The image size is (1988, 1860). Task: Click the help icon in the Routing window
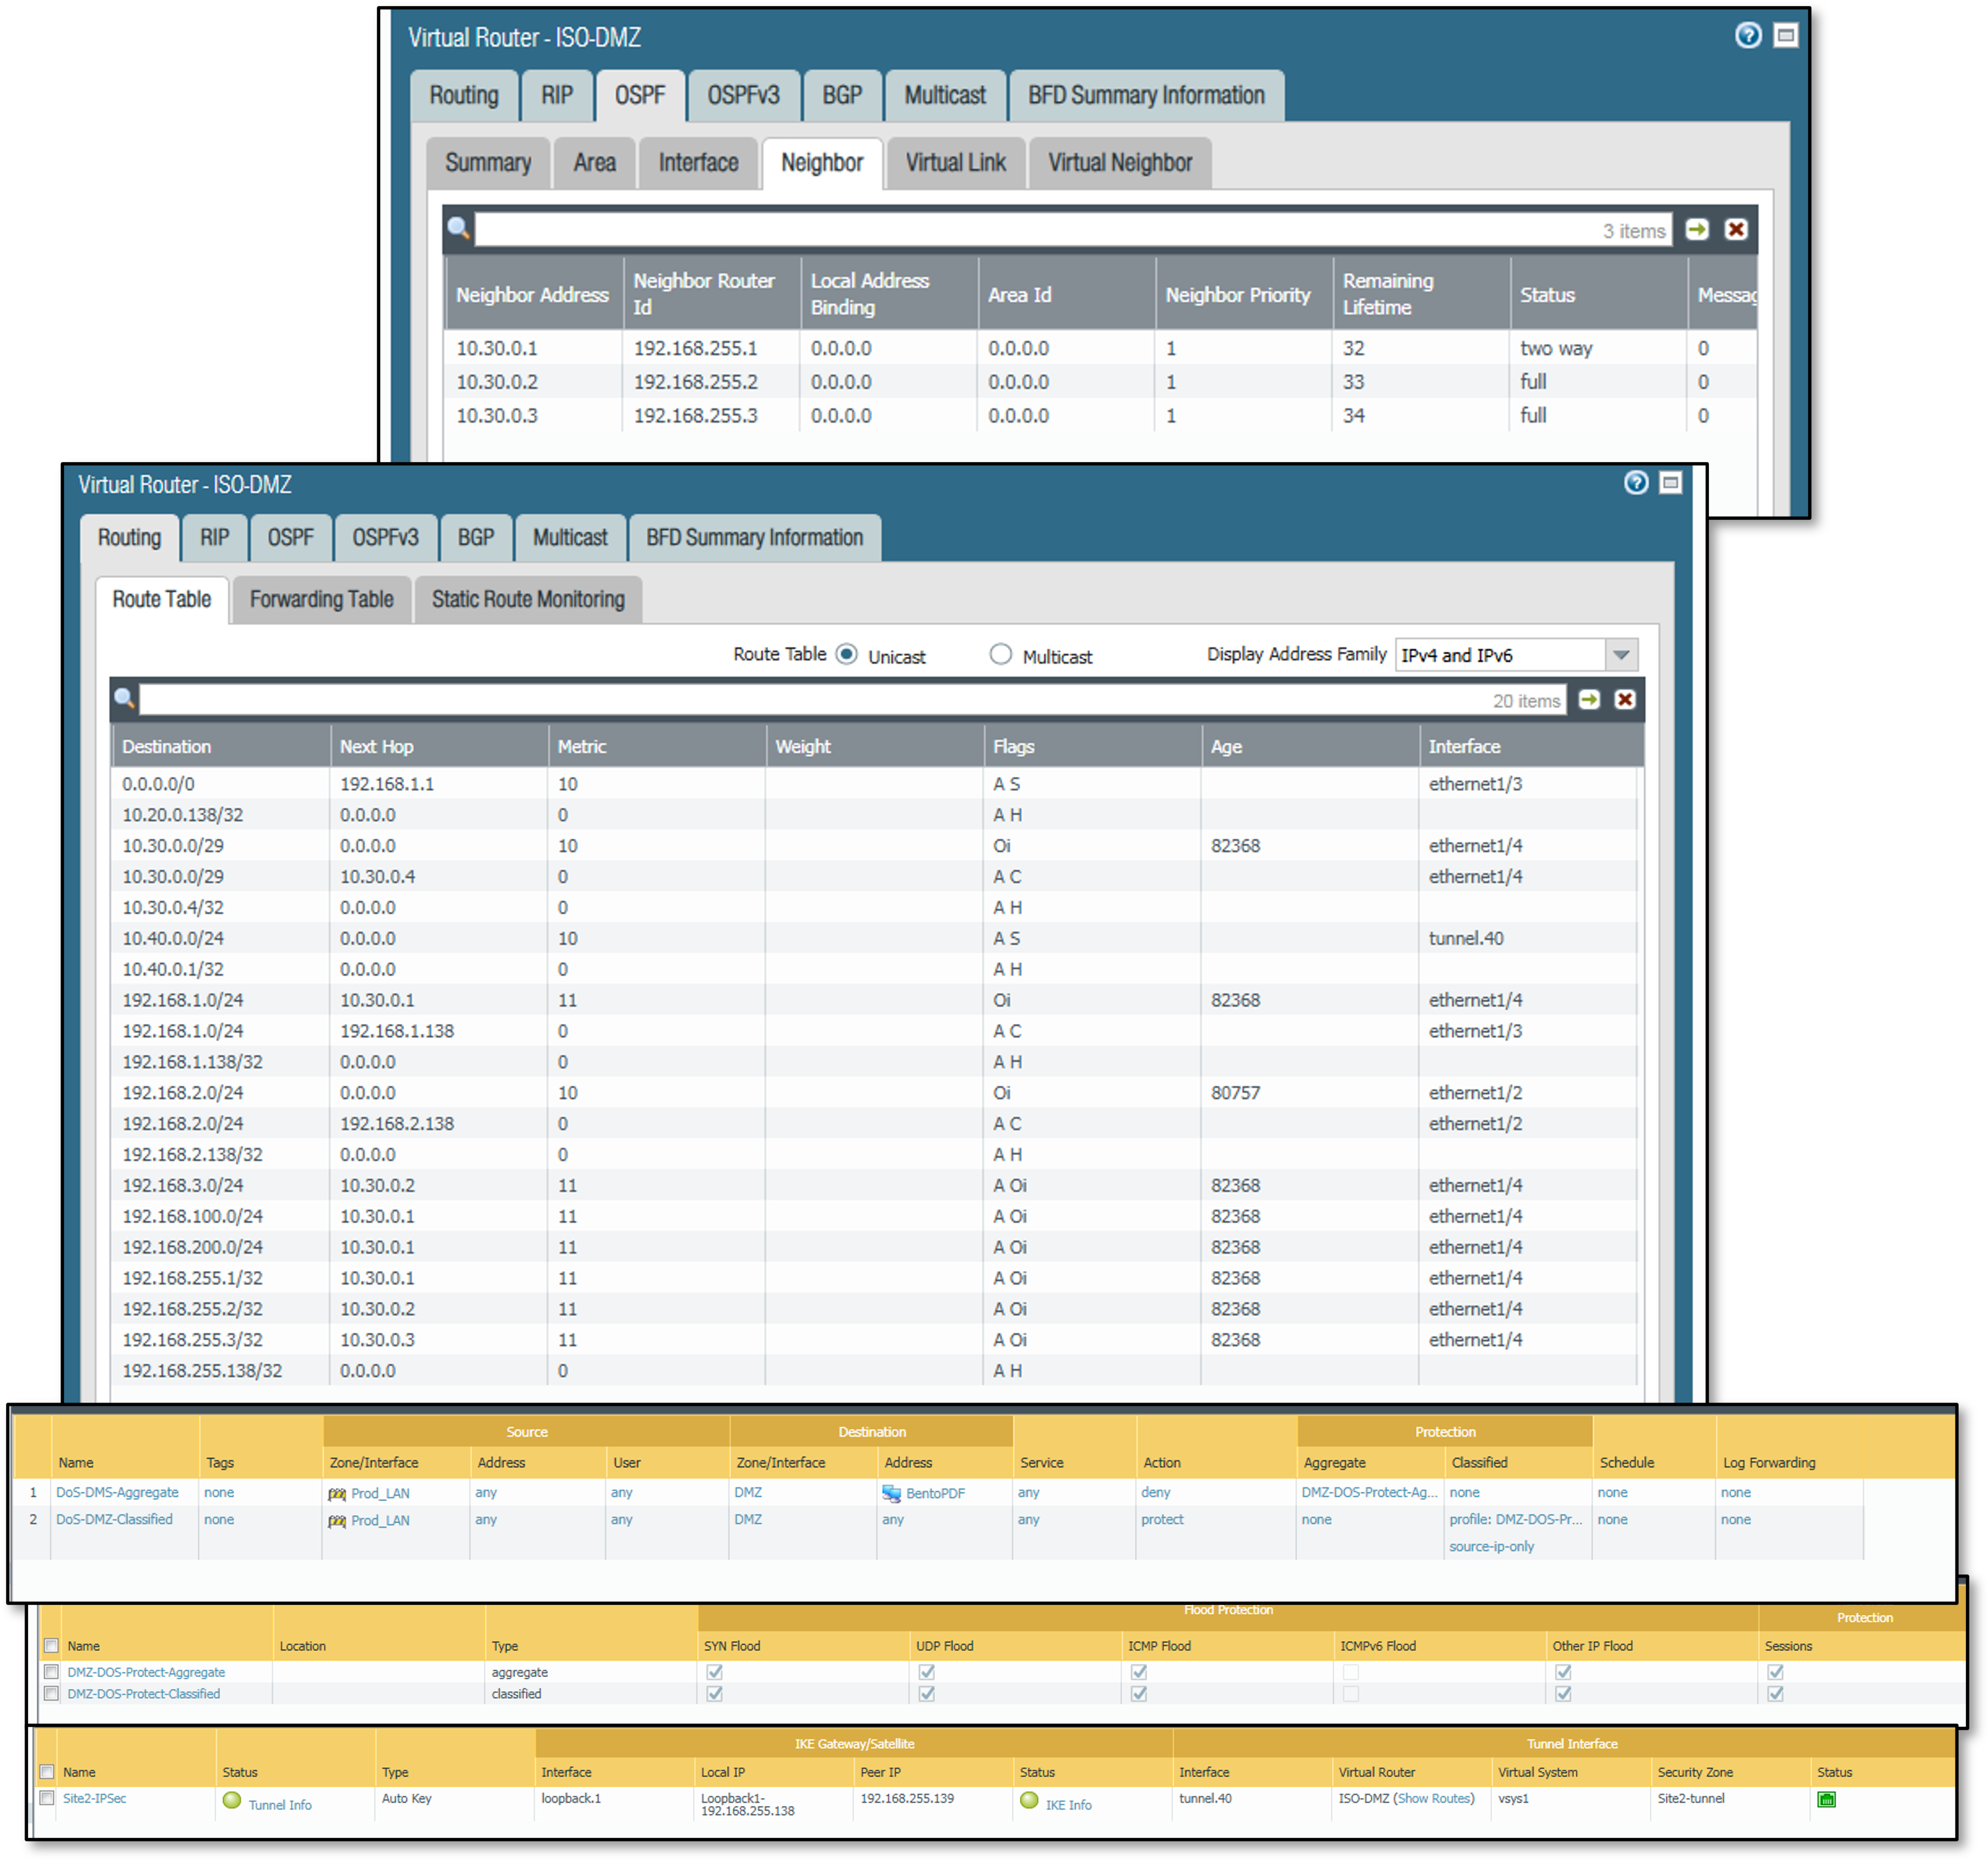click(1635, 483)
